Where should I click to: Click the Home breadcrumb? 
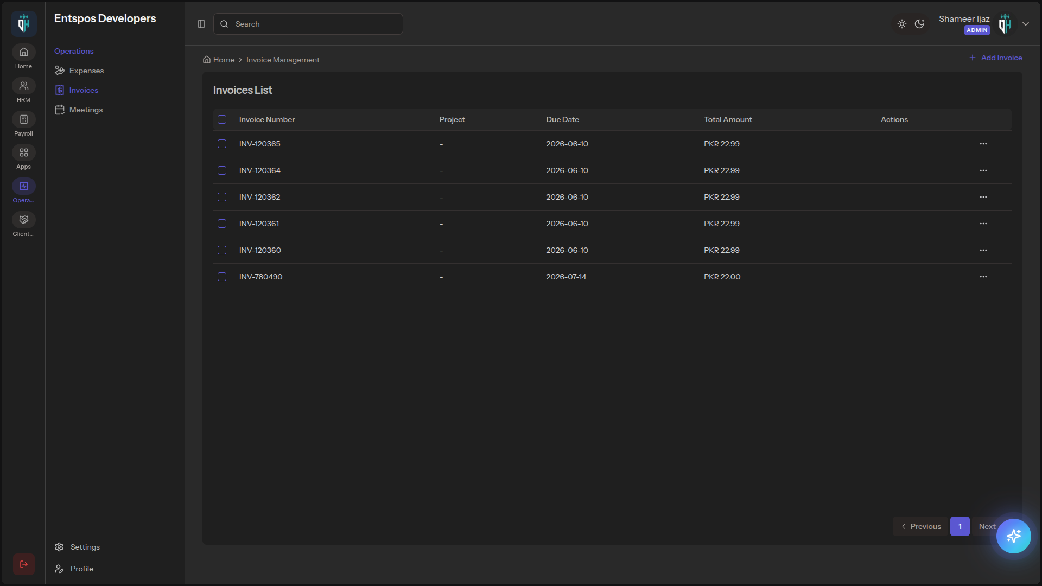[x=219, y=60]
